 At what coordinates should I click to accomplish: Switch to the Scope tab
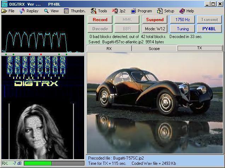tap(154, 49)
